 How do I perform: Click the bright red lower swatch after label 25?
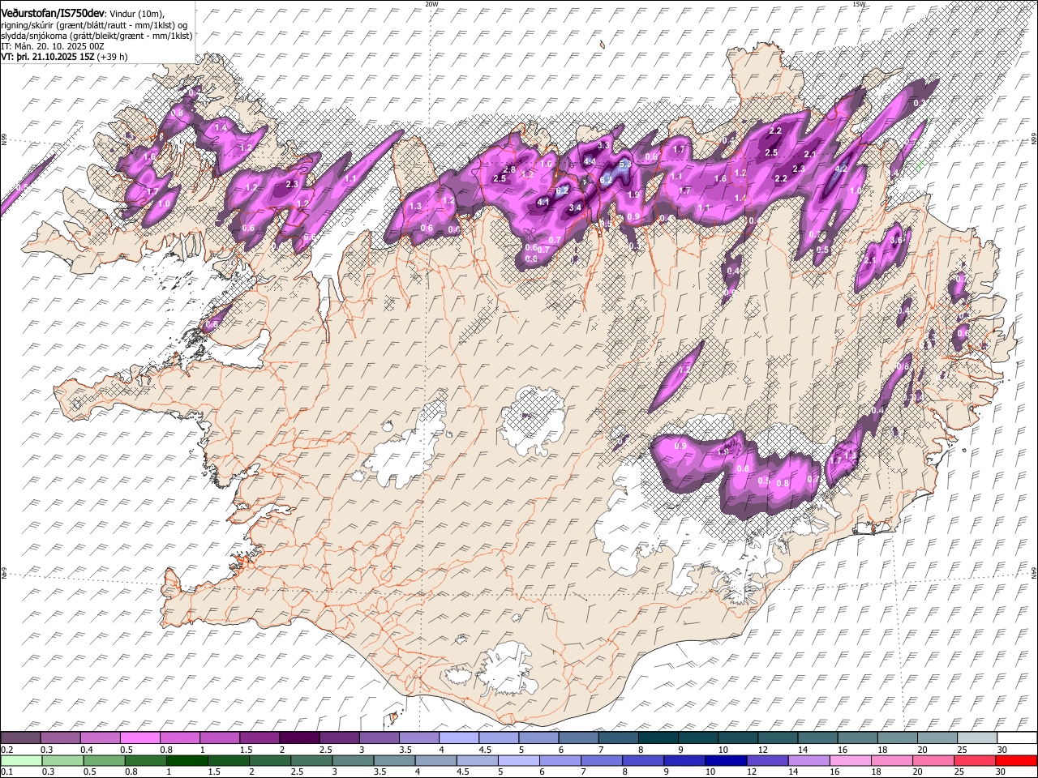pos(1014,760)
